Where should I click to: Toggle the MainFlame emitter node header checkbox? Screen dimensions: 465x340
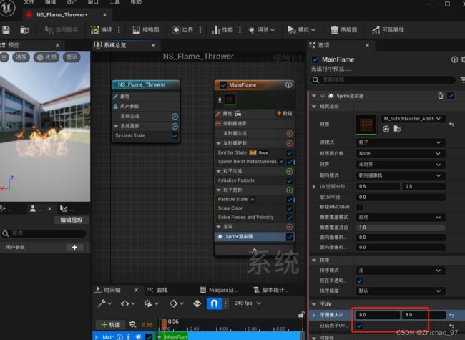223,85
